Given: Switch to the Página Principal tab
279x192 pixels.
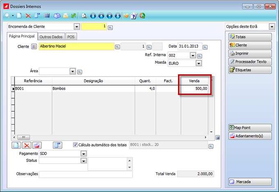Looking at the screenshot, I should coord(22,36).
